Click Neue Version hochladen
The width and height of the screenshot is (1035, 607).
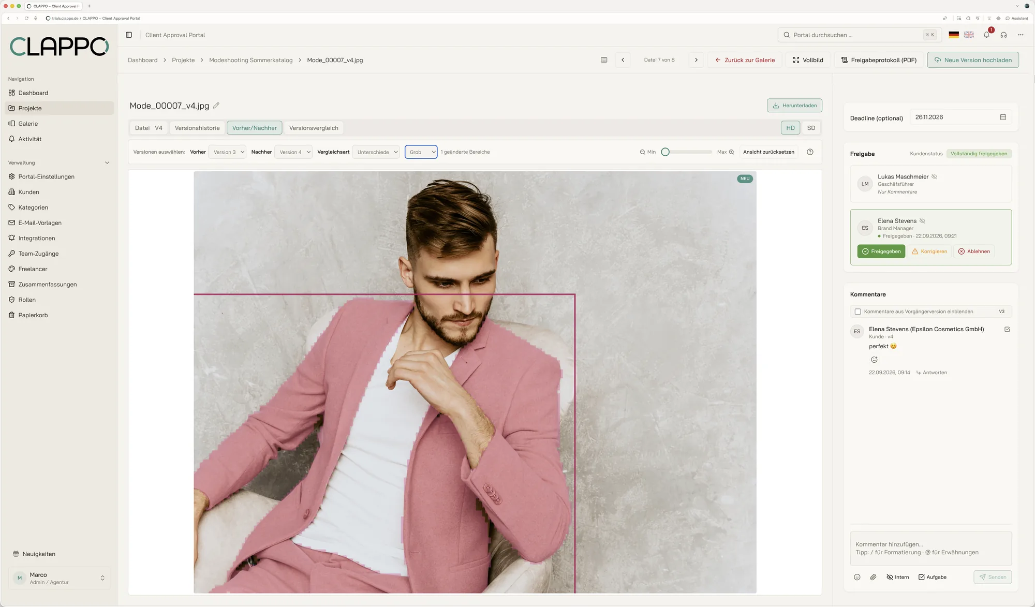point(973,60)
